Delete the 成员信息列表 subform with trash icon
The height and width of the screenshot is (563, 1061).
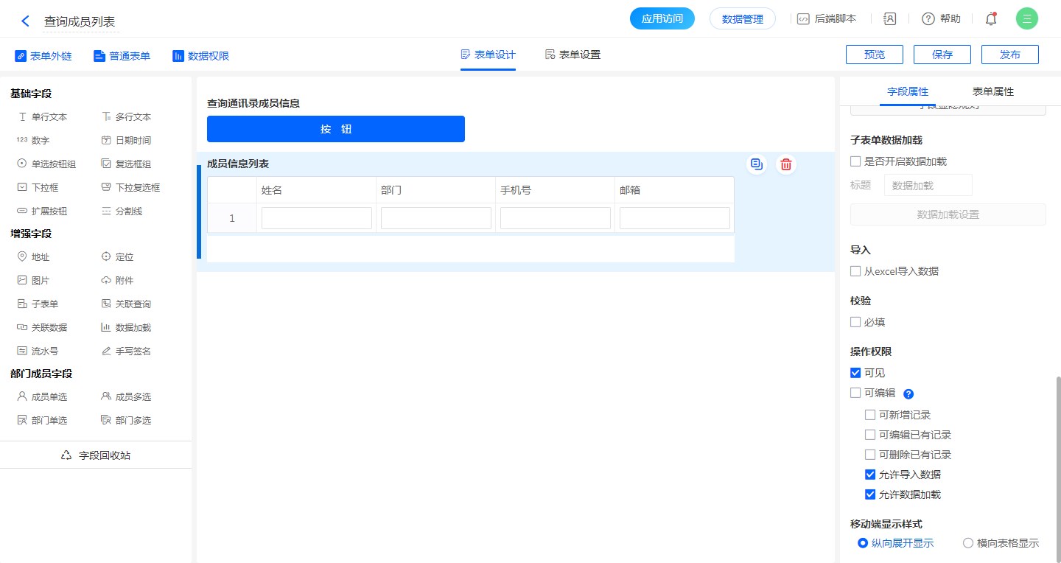tap(786, 164)
